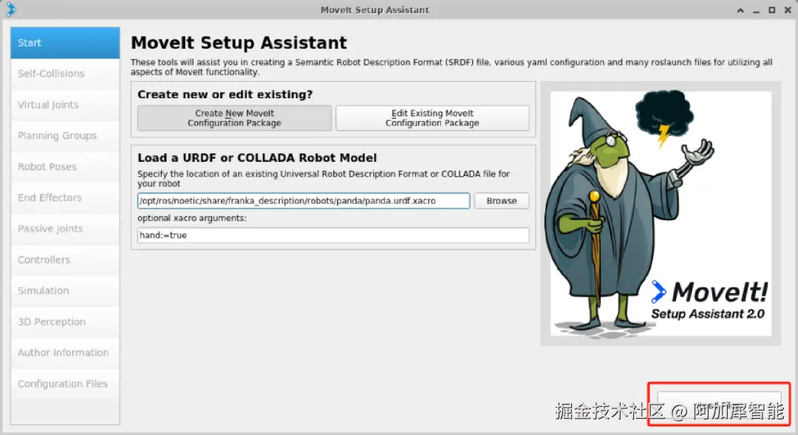Image resolution: width=798 pixels, height=435 pixels.
Task: Switch to Controllers tab
Action: [65, 260]
